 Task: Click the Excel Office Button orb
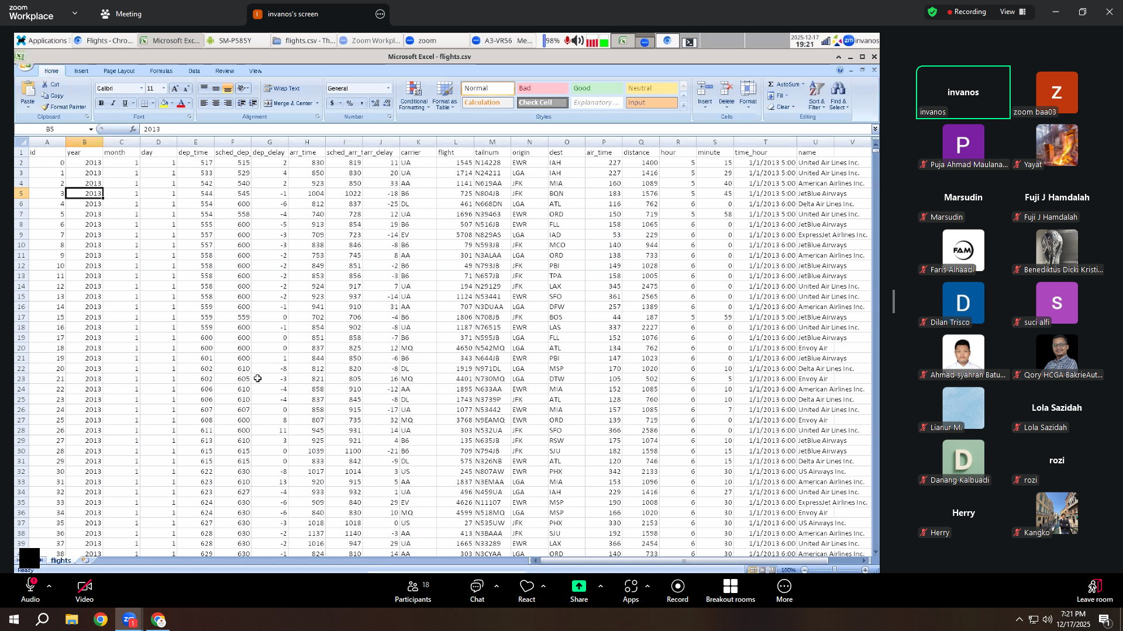tap(25, 66)
